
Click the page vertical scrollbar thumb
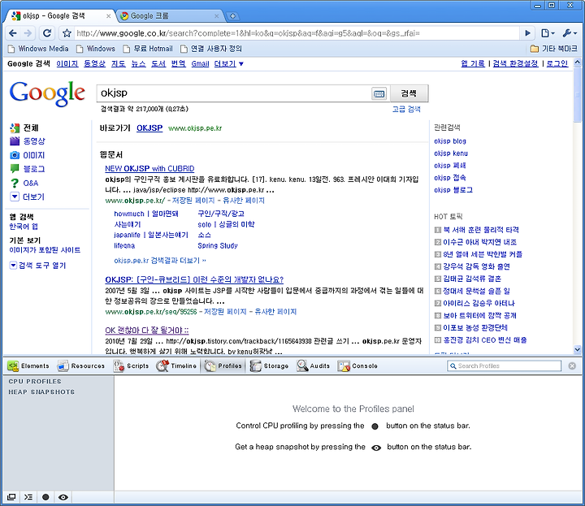click(x=577, y=94)
